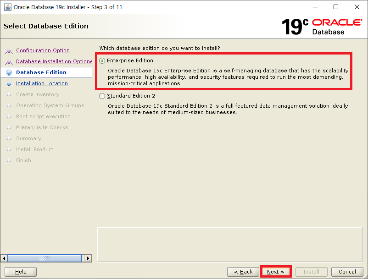The height and width of the screenshot is (279, 368).
Task: Choose the Standard Edition 2 radio button
Action: (102, 96)
